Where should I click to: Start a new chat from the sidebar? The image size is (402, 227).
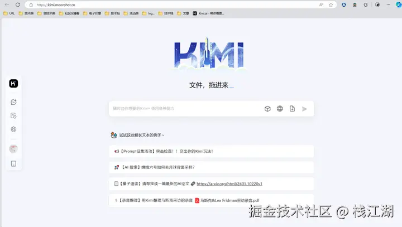[13, 102]
